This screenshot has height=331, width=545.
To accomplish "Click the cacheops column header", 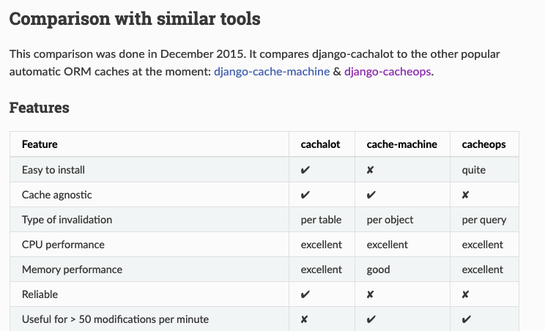I will 483,144.
